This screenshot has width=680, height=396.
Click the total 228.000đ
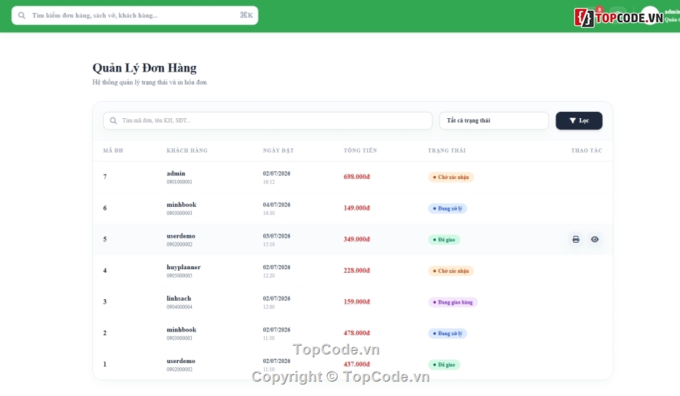coord(357,270)
